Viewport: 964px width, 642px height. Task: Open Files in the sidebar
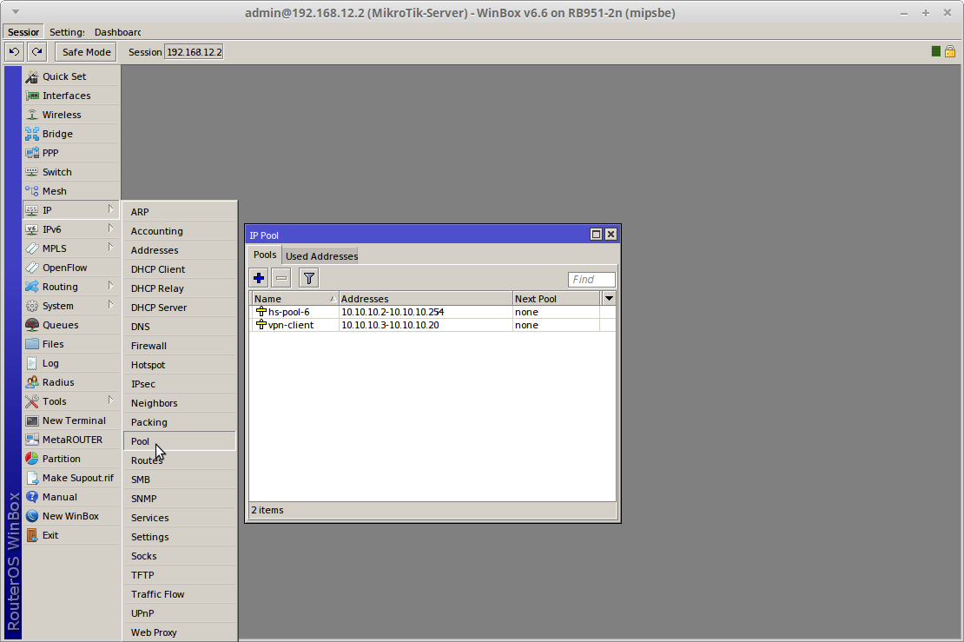tap(71, 344)
